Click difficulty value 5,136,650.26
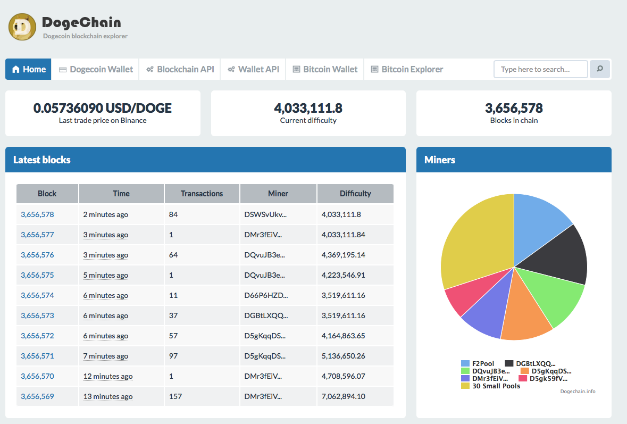The height and width of the screenshot is (424, 627). pos(344,356)
